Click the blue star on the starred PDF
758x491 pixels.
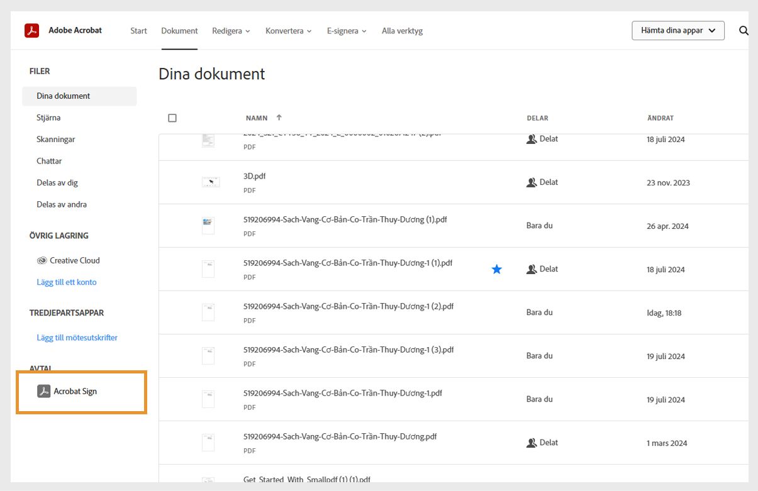point(497,269)
